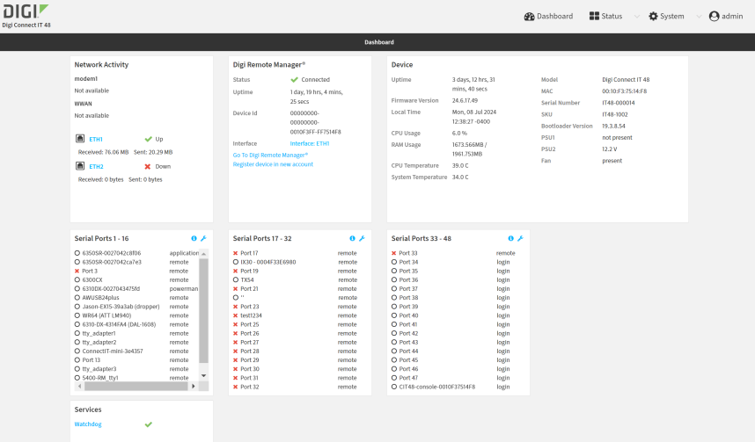
Task: Follow the Interface: ETH1 link
Action: [310, 143]
